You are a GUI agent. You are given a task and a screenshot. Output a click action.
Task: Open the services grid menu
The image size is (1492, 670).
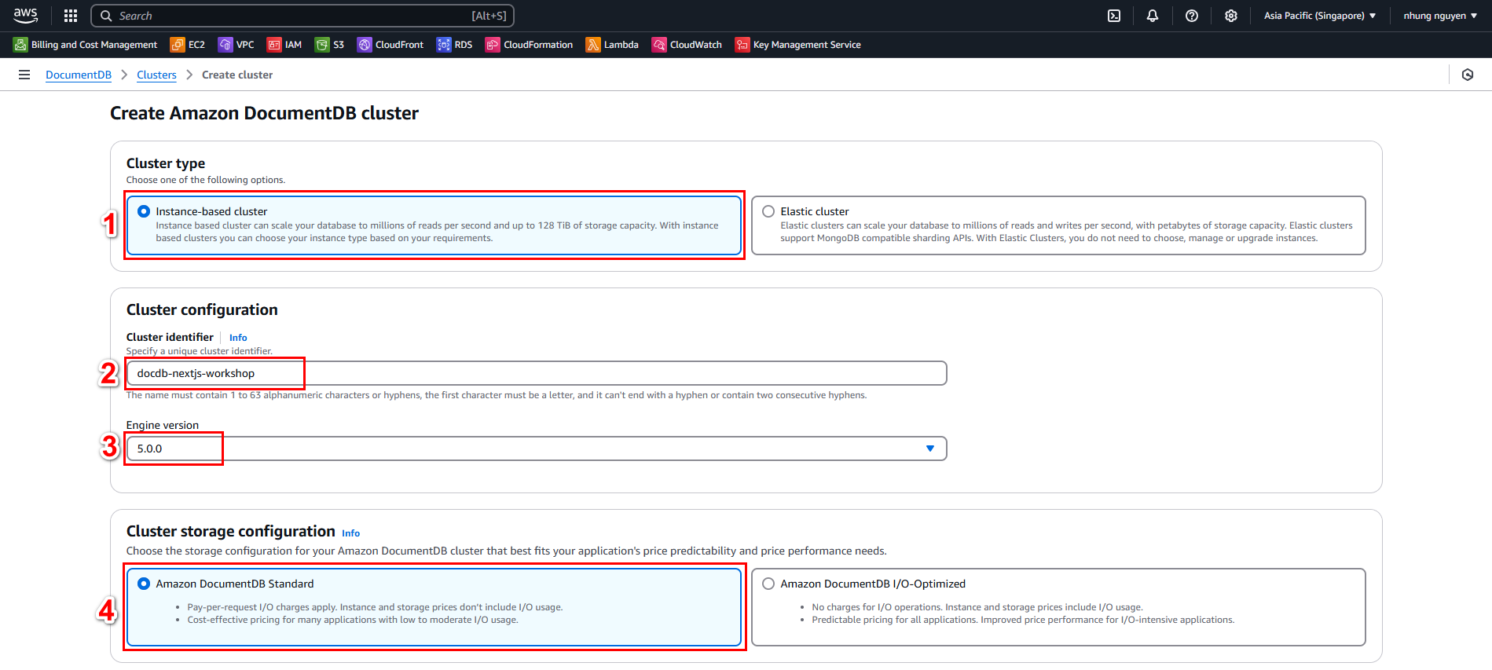pos(71,16)
